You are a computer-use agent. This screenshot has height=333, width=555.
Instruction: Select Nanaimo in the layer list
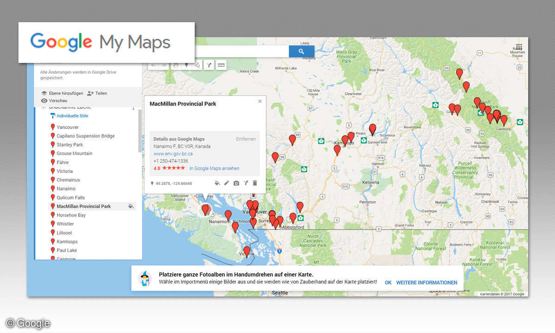tap(66, 189)
